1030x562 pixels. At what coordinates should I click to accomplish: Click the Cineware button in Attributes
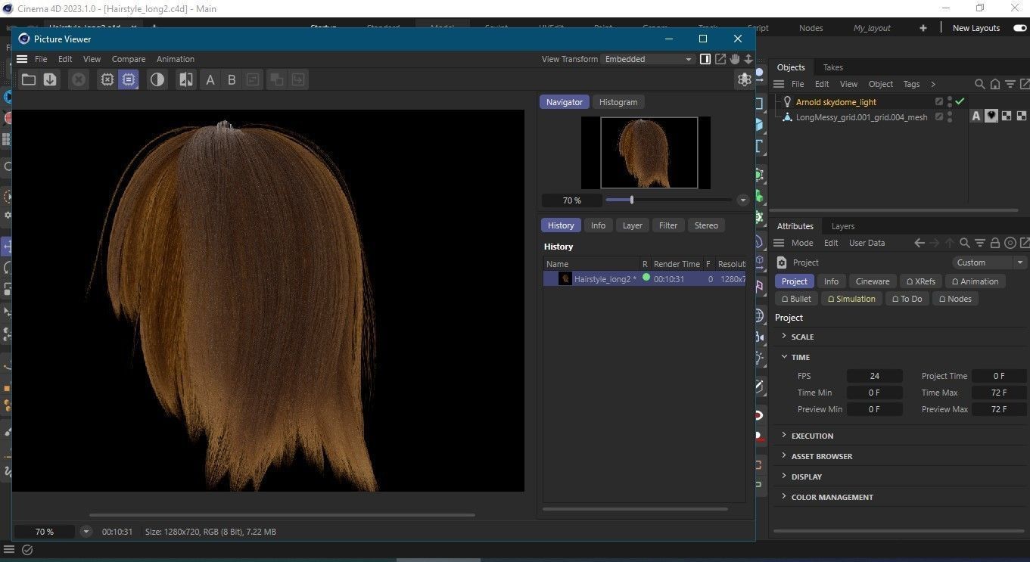872,281
